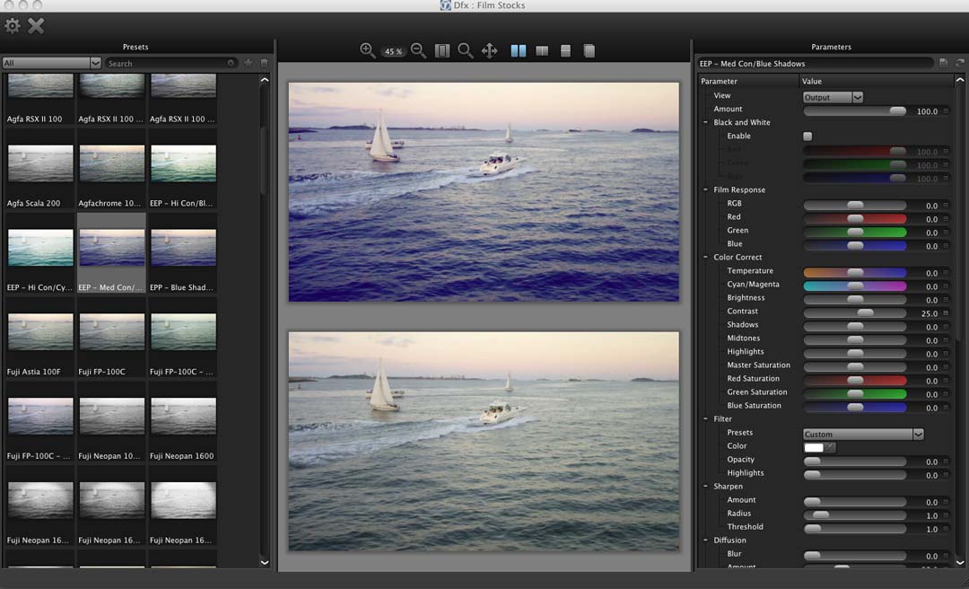Image resolution: width=969 pixels, height=589 pixels.
Task: Select the EEP - Hi Con/Bl... preset
Action: pos(183,170)
